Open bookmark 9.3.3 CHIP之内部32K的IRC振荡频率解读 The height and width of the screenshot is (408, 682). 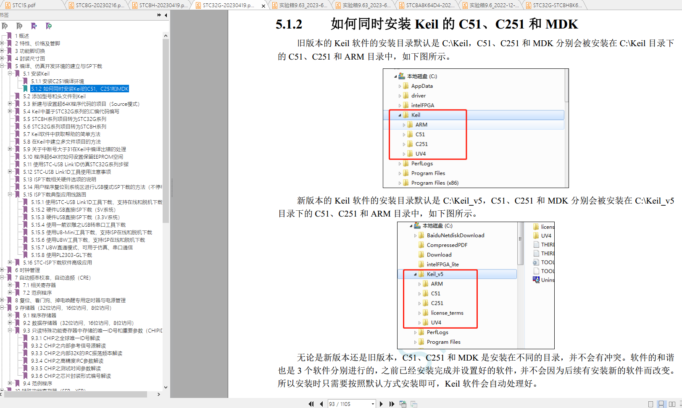[76, 353]
